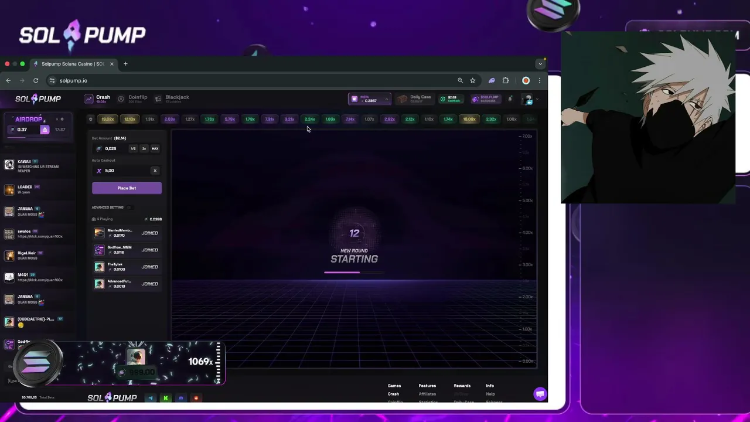Click the Place Bet button
The width and height of the screenshot is (750, 422).
(x=127, y=188)
